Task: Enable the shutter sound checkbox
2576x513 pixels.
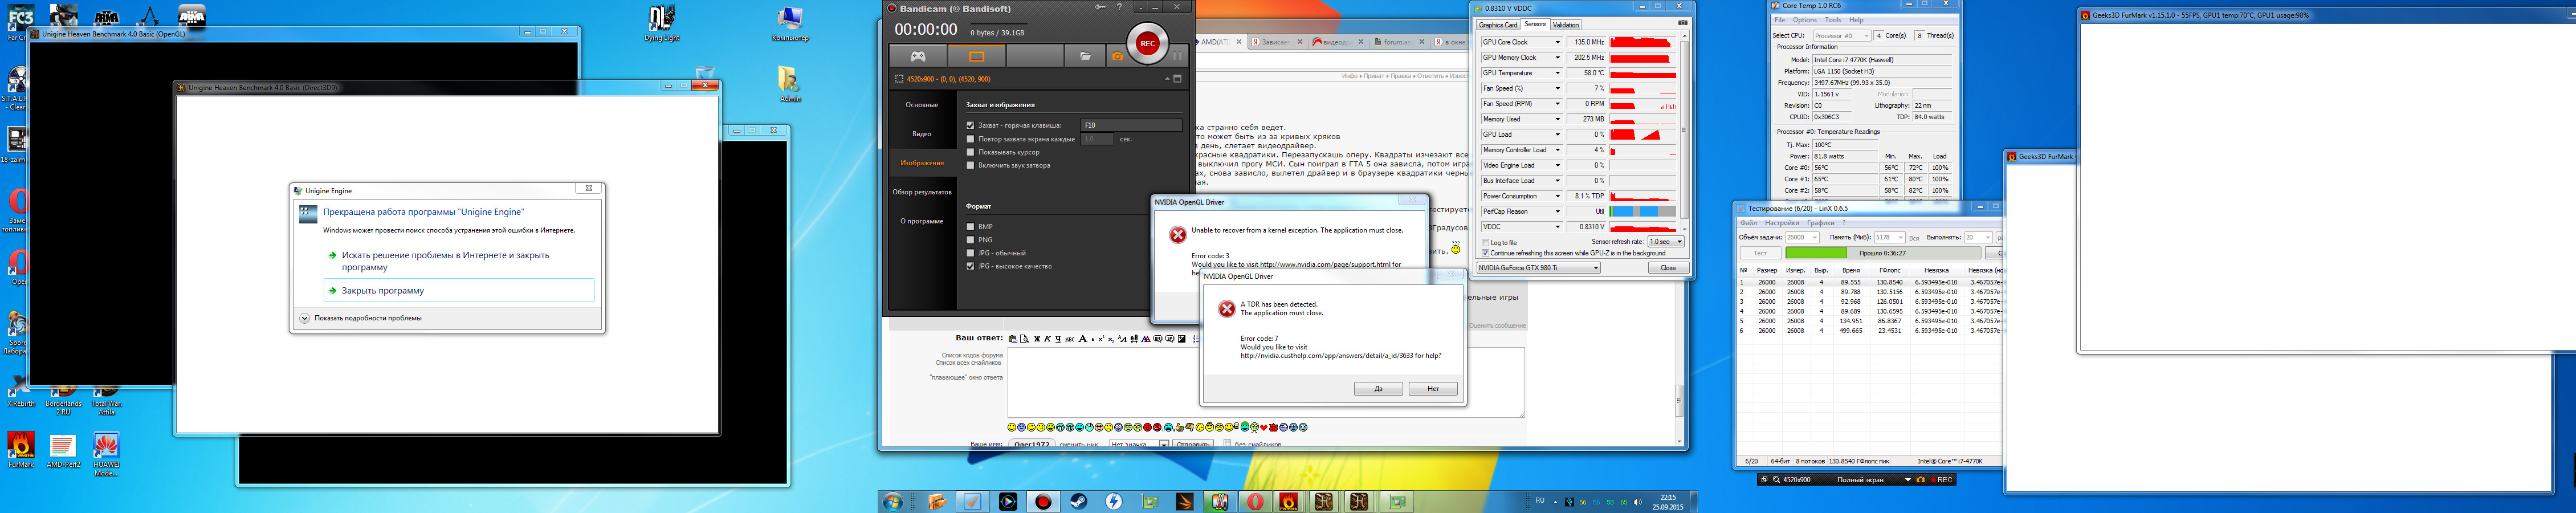Action: 970,165
